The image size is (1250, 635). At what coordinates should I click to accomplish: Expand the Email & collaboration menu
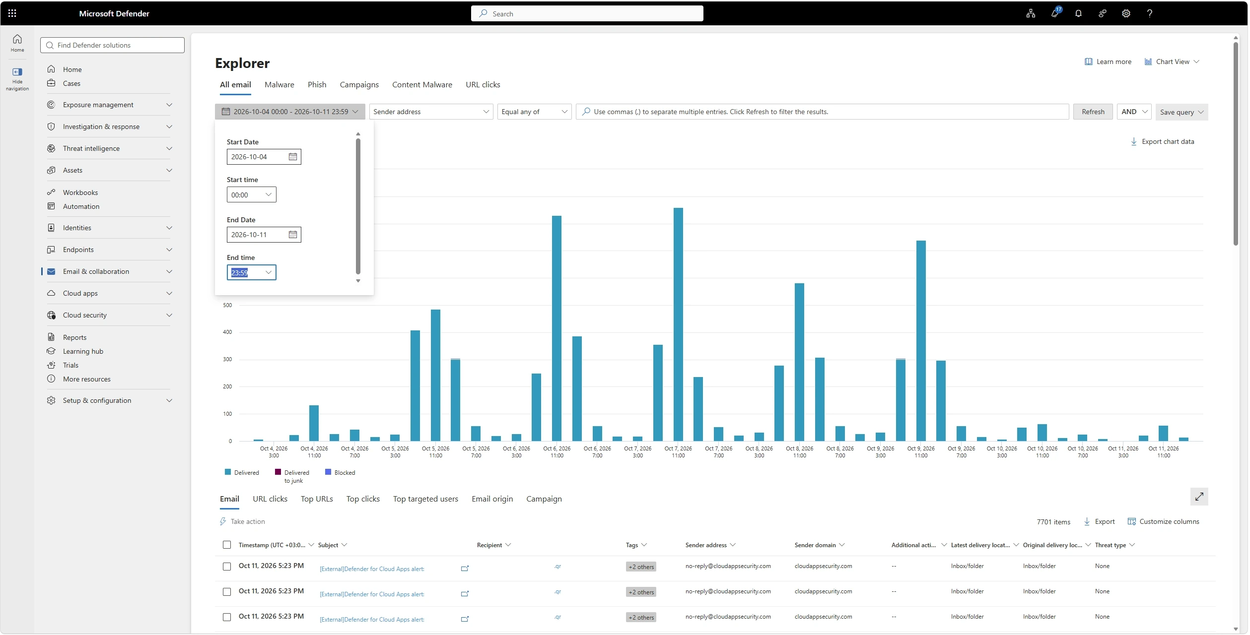coord(109,272)
